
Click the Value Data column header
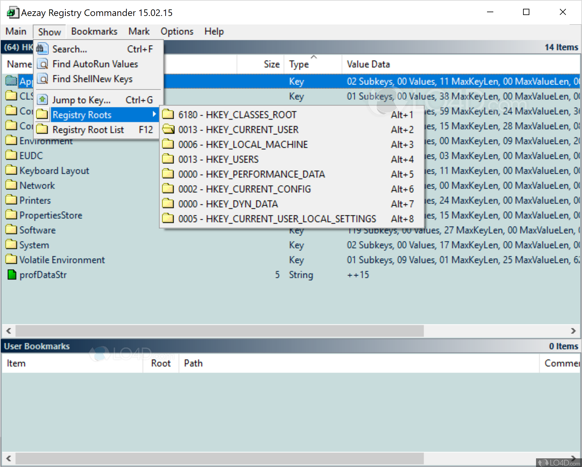tap(368, 64)
